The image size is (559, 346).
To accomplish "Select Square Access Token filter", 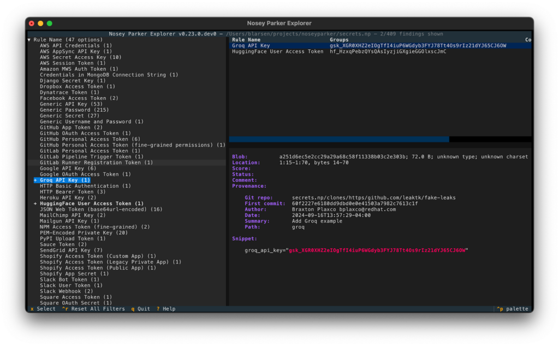I will pyautogui.click(x=75, y=297).
